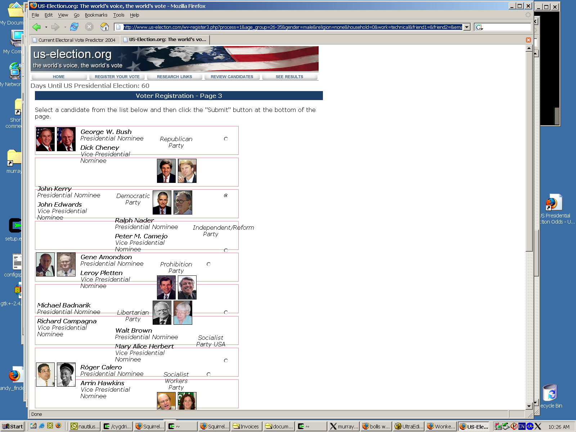The width and height of the screenshot is (576, 432).
Task: Switch to Current Electoral Vote Predictor 2004 tab
Action: [x=75, y=40]
